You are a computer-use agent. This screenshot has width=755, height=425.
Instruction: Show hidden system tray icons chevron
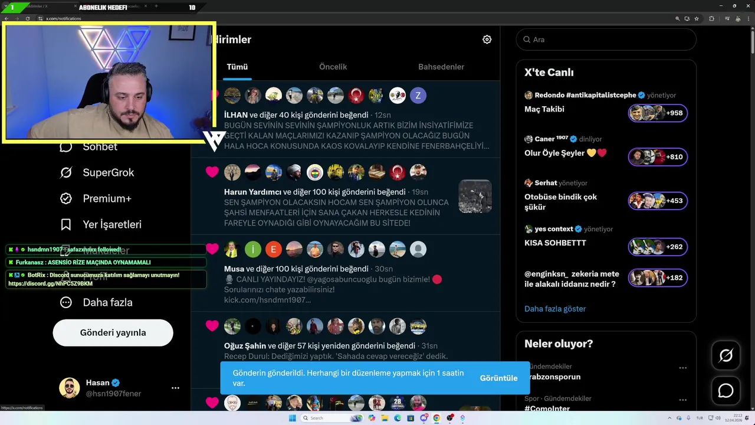tap(670, 418)
